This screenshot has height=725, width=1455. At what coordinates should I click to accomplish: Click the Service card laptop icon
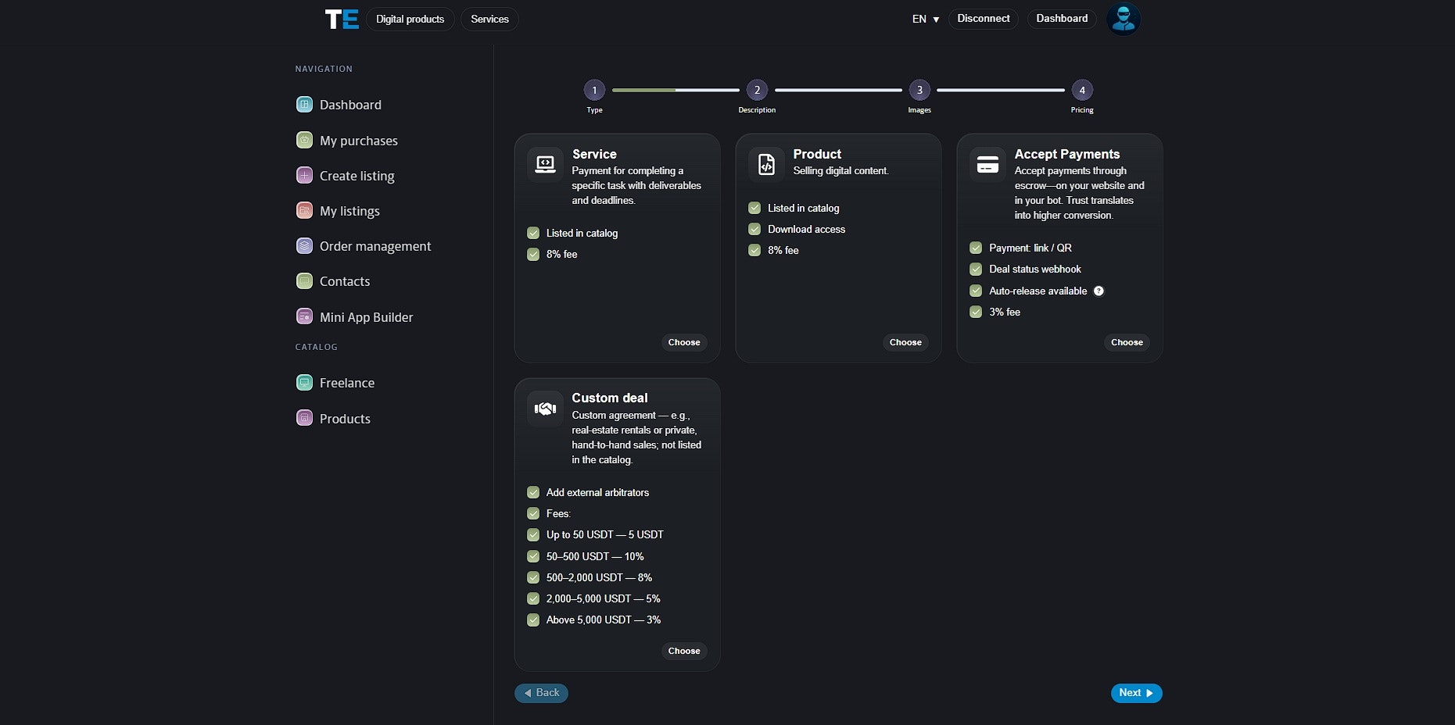(x=545, y=164)
